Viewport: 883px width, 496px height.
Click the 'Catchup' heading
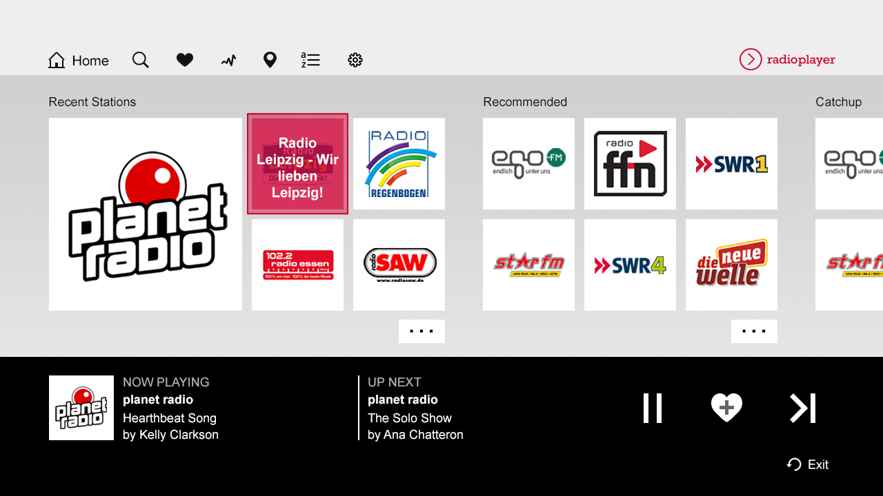click(839, 102)
